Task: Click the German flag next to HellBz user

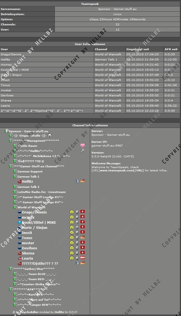Action: click(83, 181)
